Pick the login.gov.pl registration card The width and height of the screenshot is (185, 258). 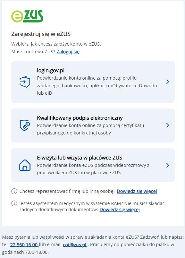pos(93,82)
